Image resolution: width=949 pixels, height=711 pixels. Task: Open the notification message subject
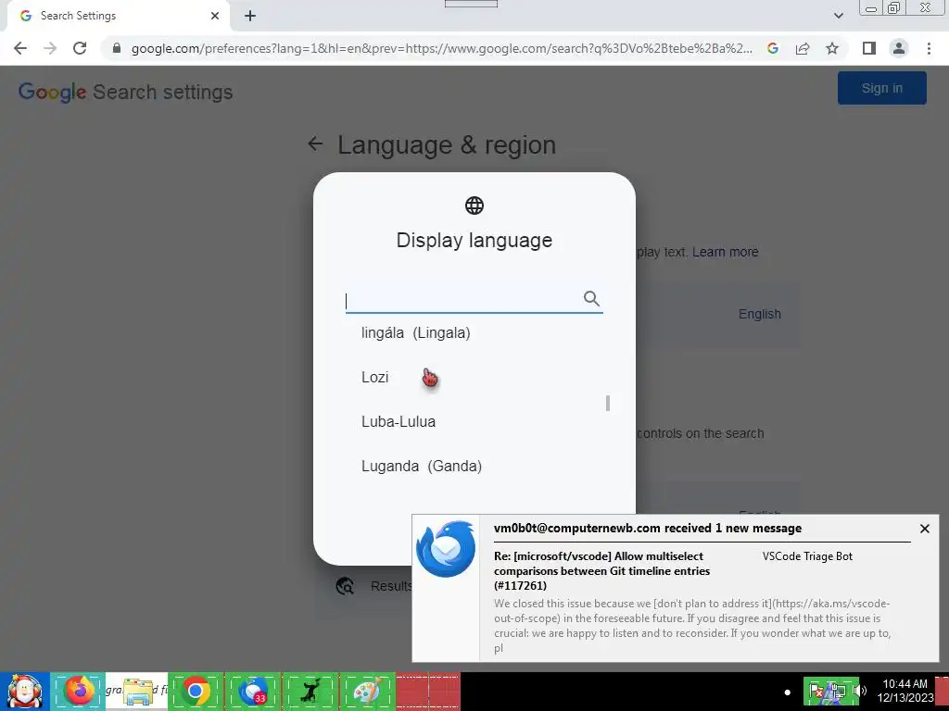point(601,570)
